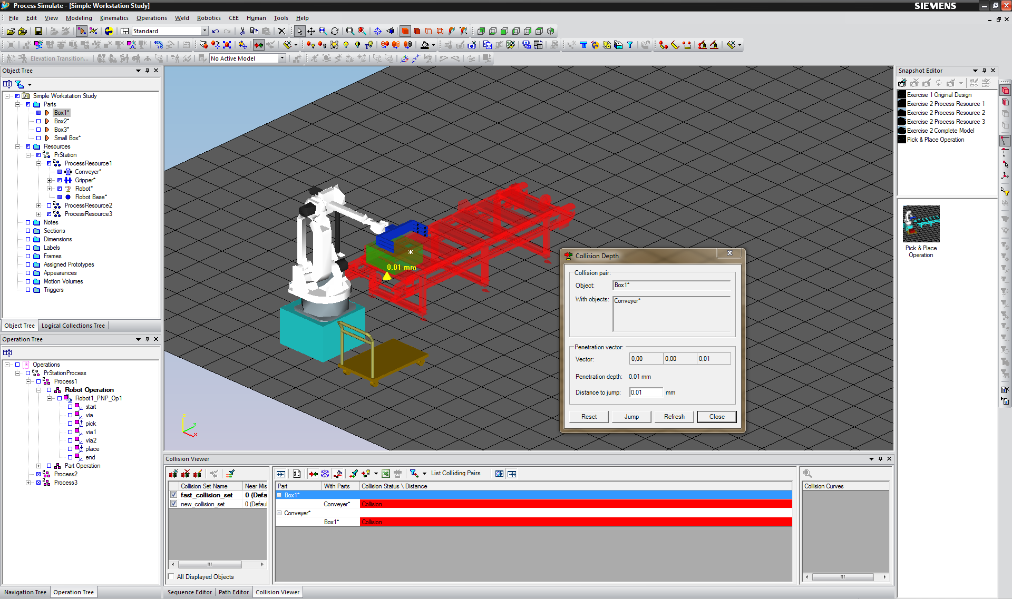Click the Operation Tree customize columns icon
This screenshot has width=1012, height=599.
7,352
